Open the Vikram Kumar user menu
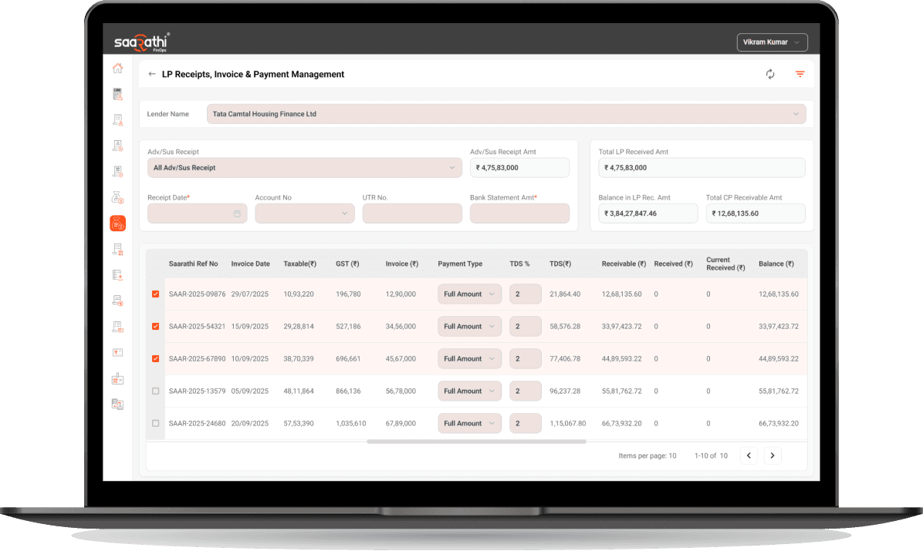The image size is (923, 551). [x=772, y=42]
